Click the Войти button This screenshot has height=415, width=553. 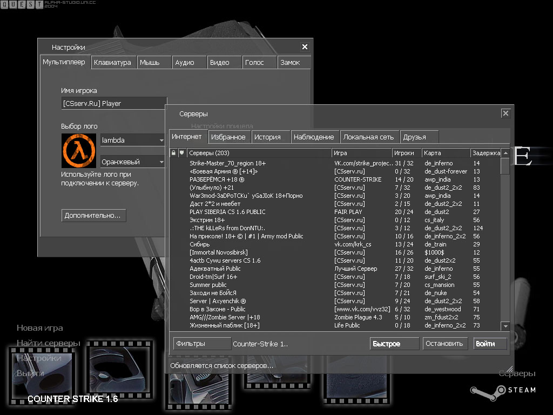490,344
